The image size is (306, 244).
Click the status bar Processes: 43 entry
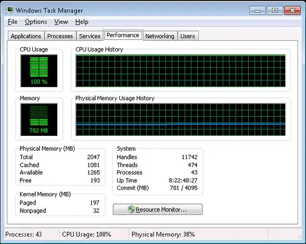24,234
